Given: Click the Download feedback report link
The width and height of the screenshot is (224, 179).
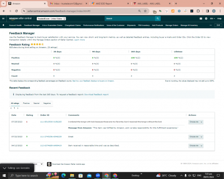Looking at the screenshot, I should (x=96, y=94).
